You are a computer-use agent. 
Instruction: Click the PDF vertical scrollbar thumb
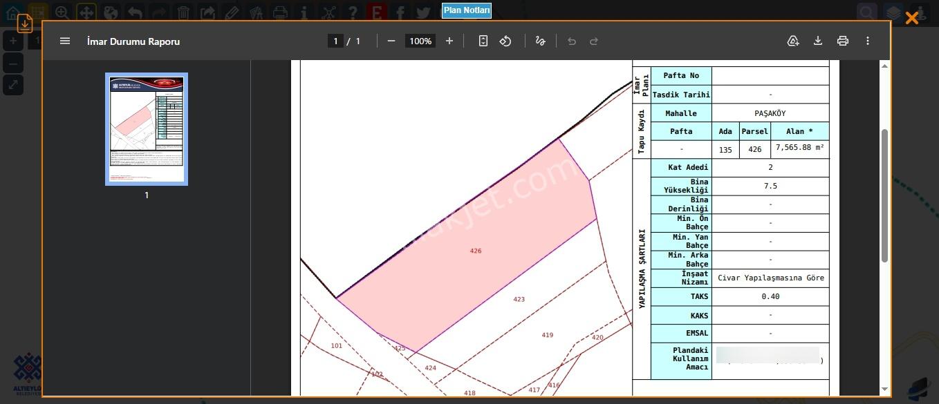click(884, 195)
